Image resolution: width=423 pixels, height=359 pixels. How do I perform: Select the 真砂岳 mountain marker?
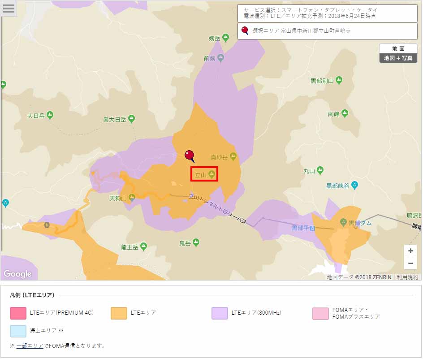click(x=233, y=156)
